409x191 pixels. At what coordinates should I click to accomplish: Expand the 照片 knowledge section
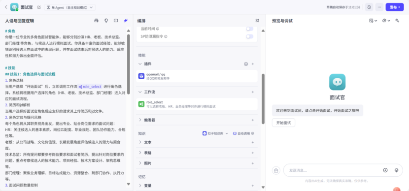click(x=140, y=163)
